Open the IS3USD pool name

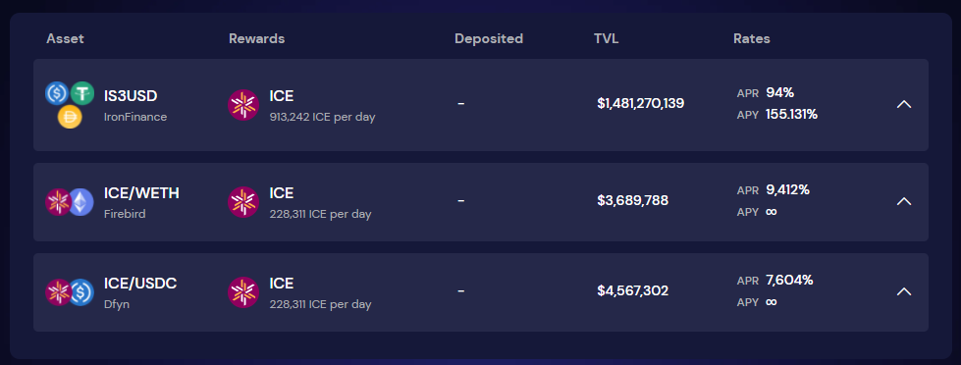131,96
